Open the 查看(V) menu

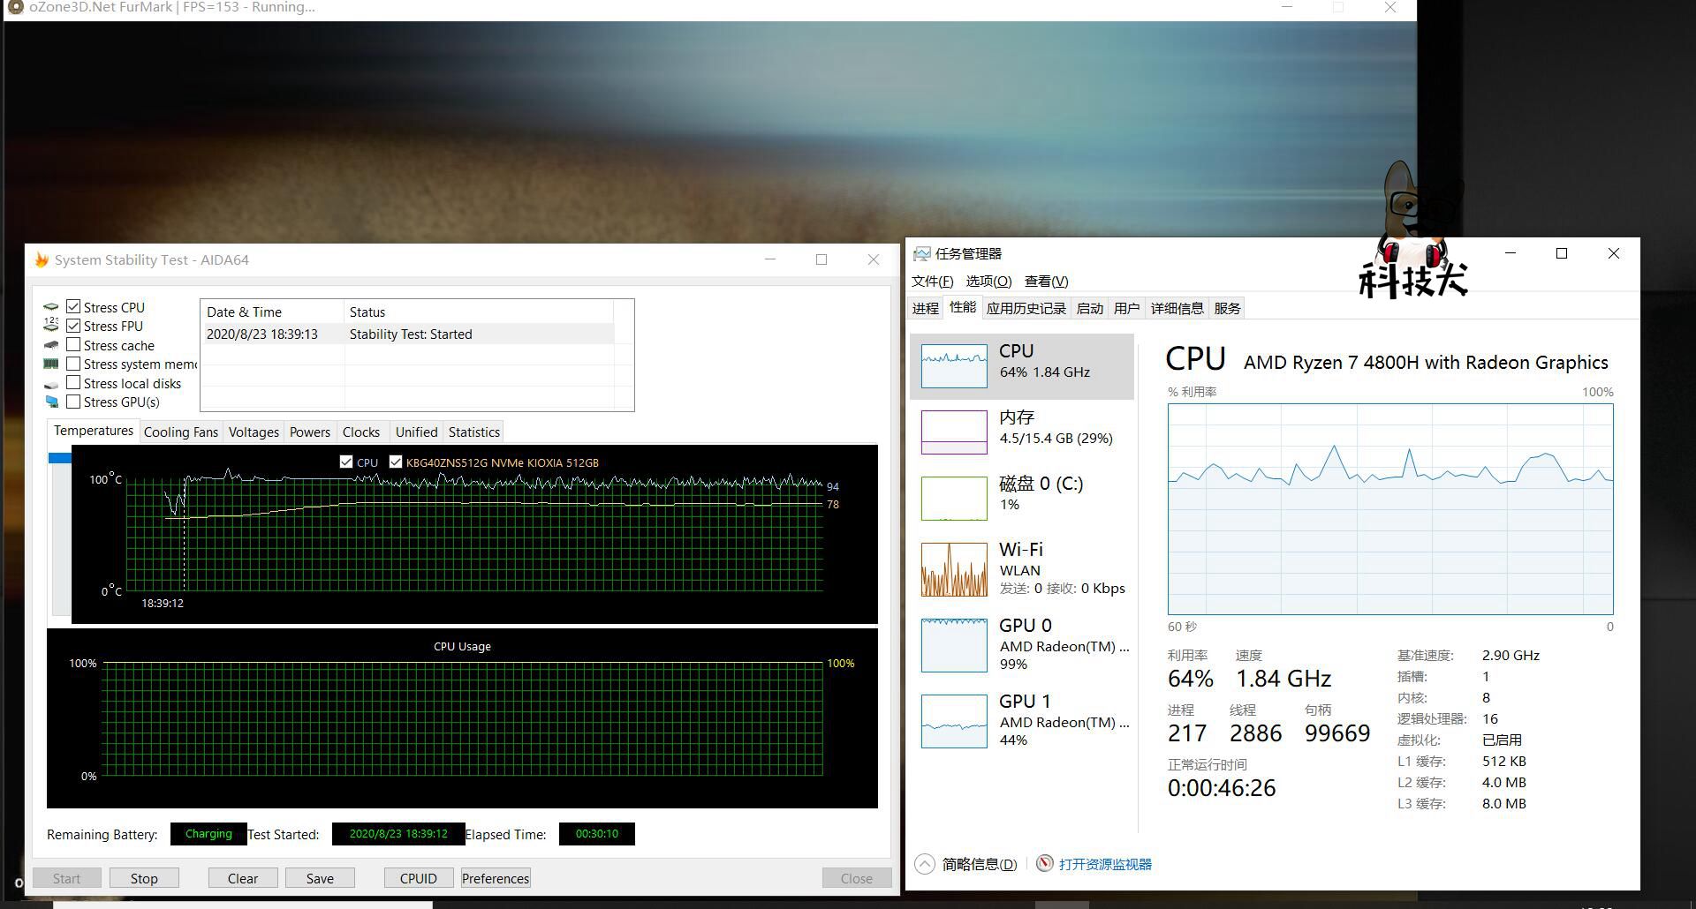point(1047,282)
